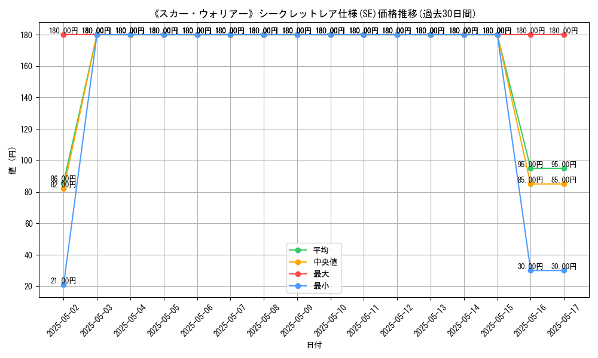Click the x-axis label 日付
The image size is (598, 358).
315,345
